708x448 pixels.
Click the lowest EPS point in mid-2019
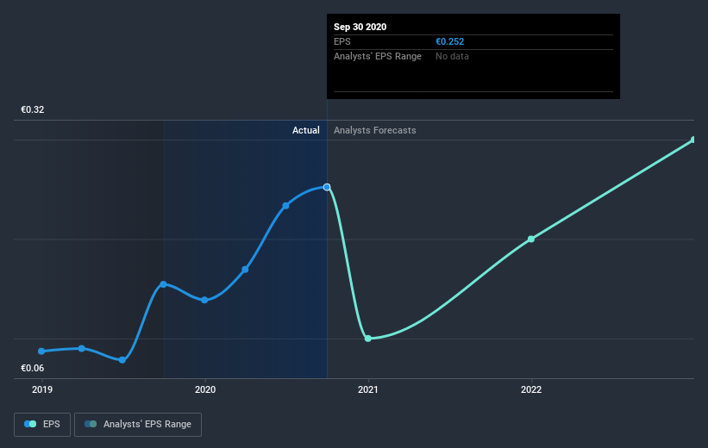click(122, 360)
